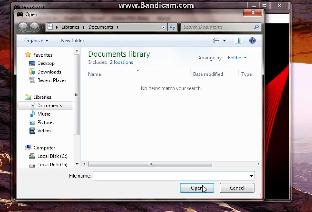Click the Forward navigation arrow
Viewport: 312px width, 212px height.
(34, 27)
